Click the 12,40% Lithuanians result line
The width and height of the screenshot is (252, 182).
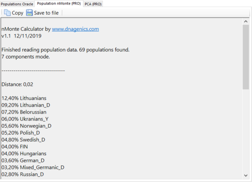pyautogui.click(x=24, y=98)
